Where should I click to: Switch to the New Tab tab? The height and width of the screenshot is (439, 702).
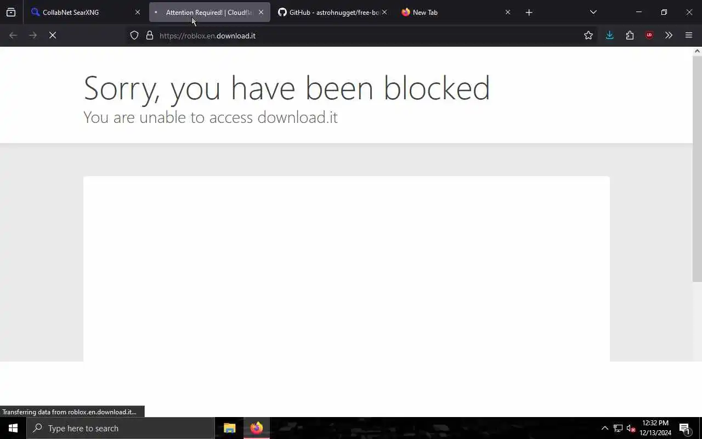click(x=456, y=12)
